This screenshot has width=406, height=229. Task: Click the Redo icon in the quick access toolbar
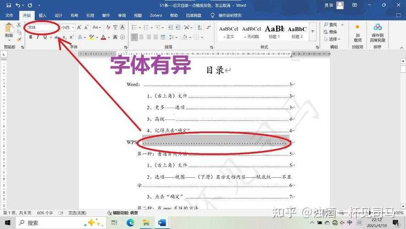coord(30,5)
